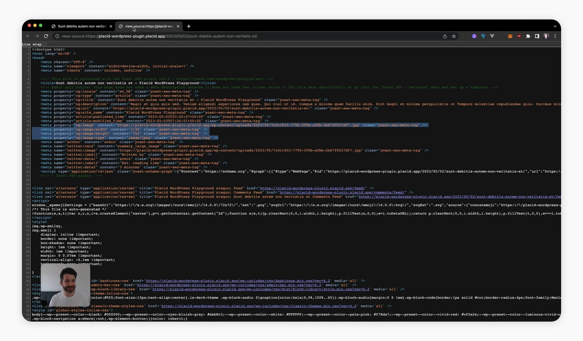This screenshot has height=341, width=583.
Task: Click the highlighted og:image meta tag line
Action: pos(234,125)
